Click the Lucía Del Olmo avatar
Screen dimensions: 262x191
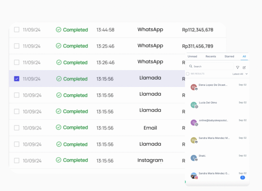[194, 105]
